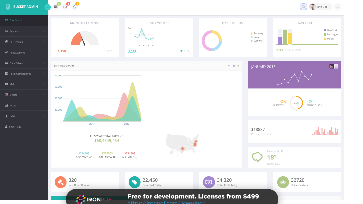
Task: Open Earning Graph panel settings gear
Action: [234, 66]
